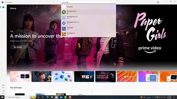Open the notification action center

point(174,97)
